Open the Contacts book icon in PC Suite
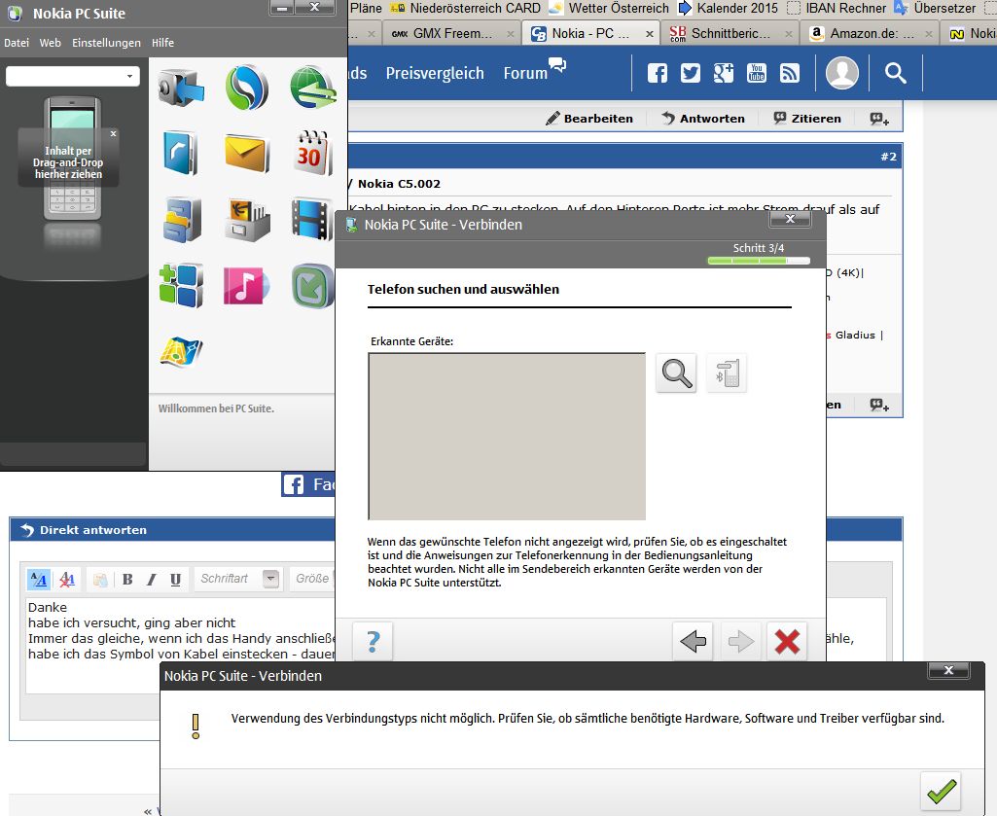This screenshot has width=997, height=816. [181, 153]
